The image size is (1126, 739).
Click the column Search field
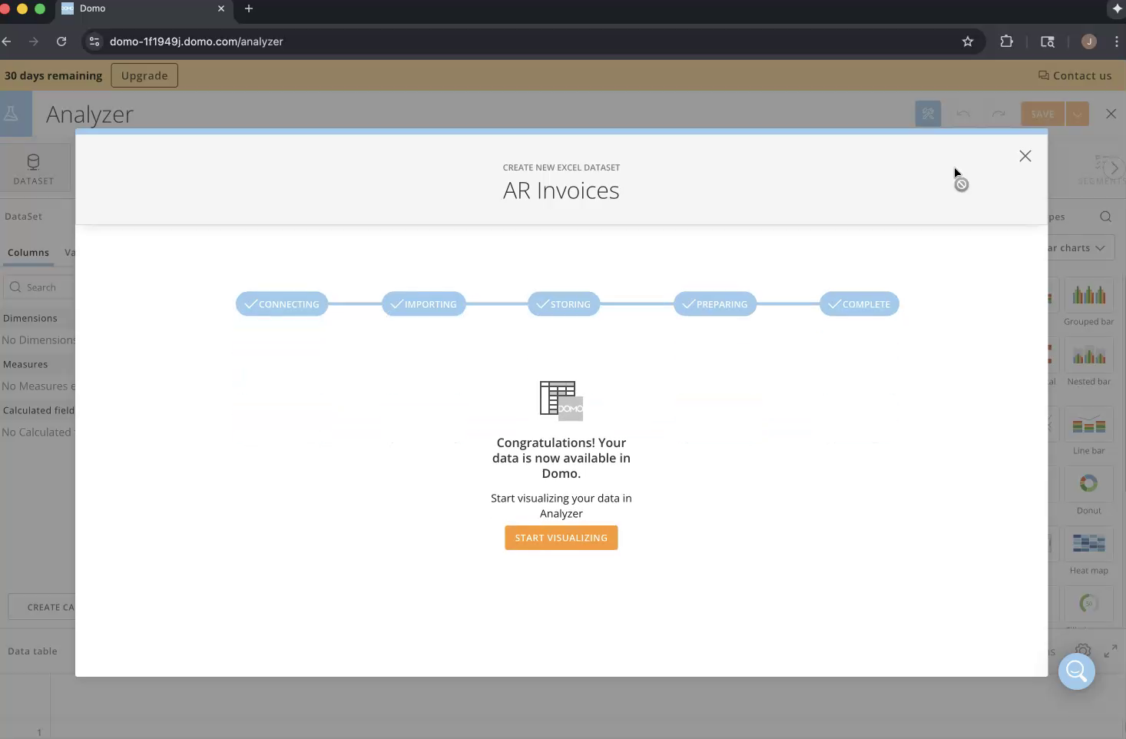tap(40, 287)
